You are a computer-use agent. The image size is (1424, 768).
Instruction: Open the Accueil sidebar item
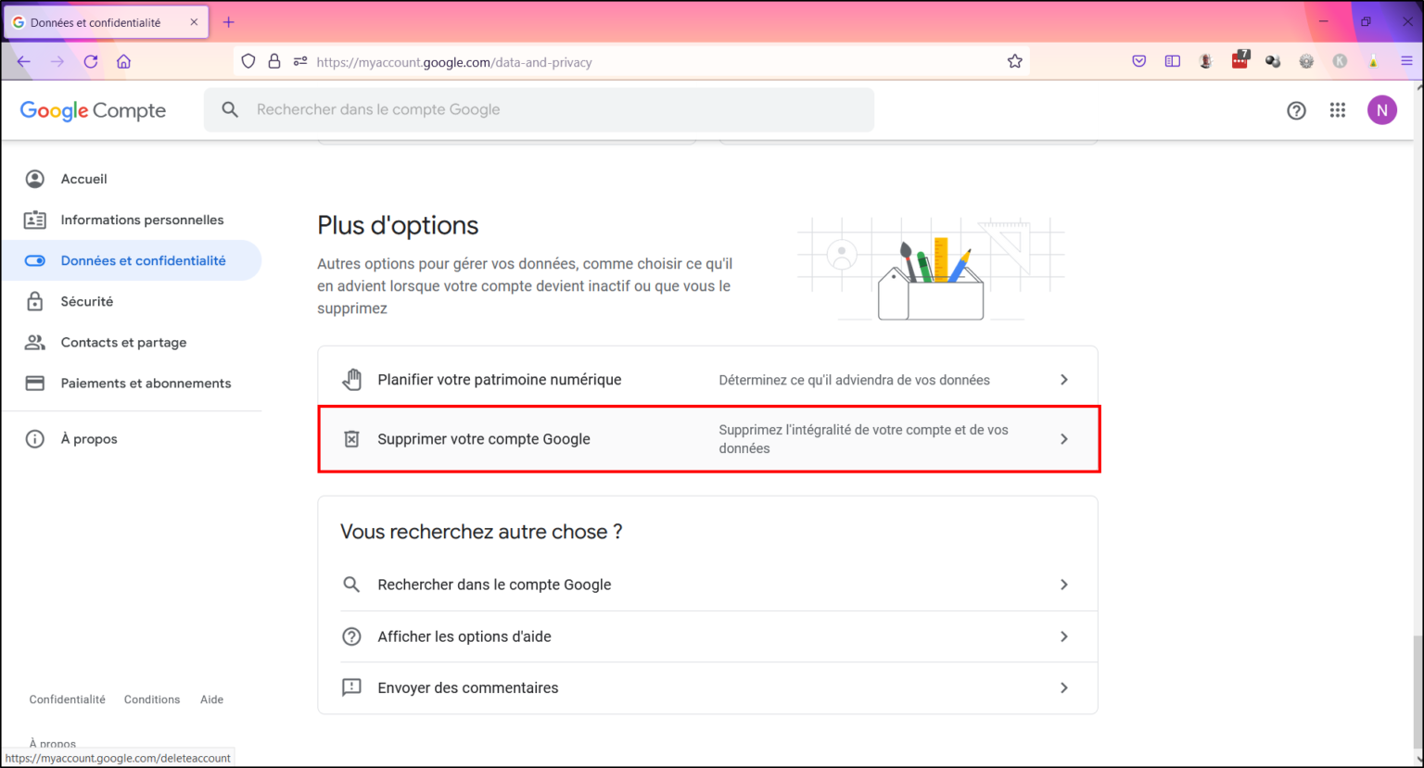[84, 178]
